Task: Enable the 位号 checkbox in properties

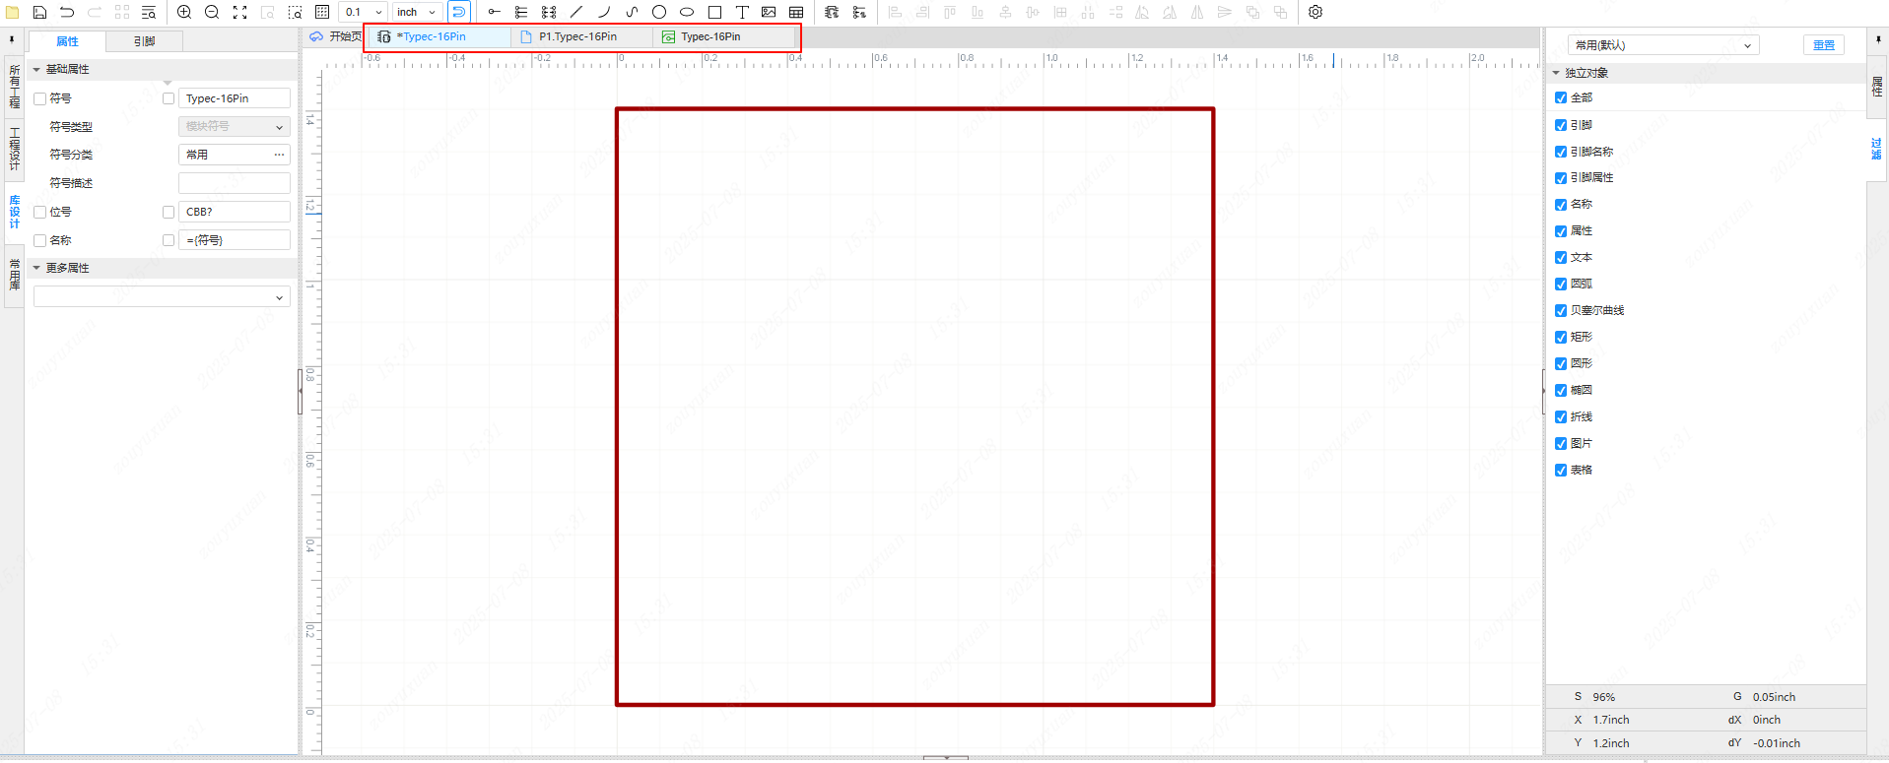Action: point(40,212)
